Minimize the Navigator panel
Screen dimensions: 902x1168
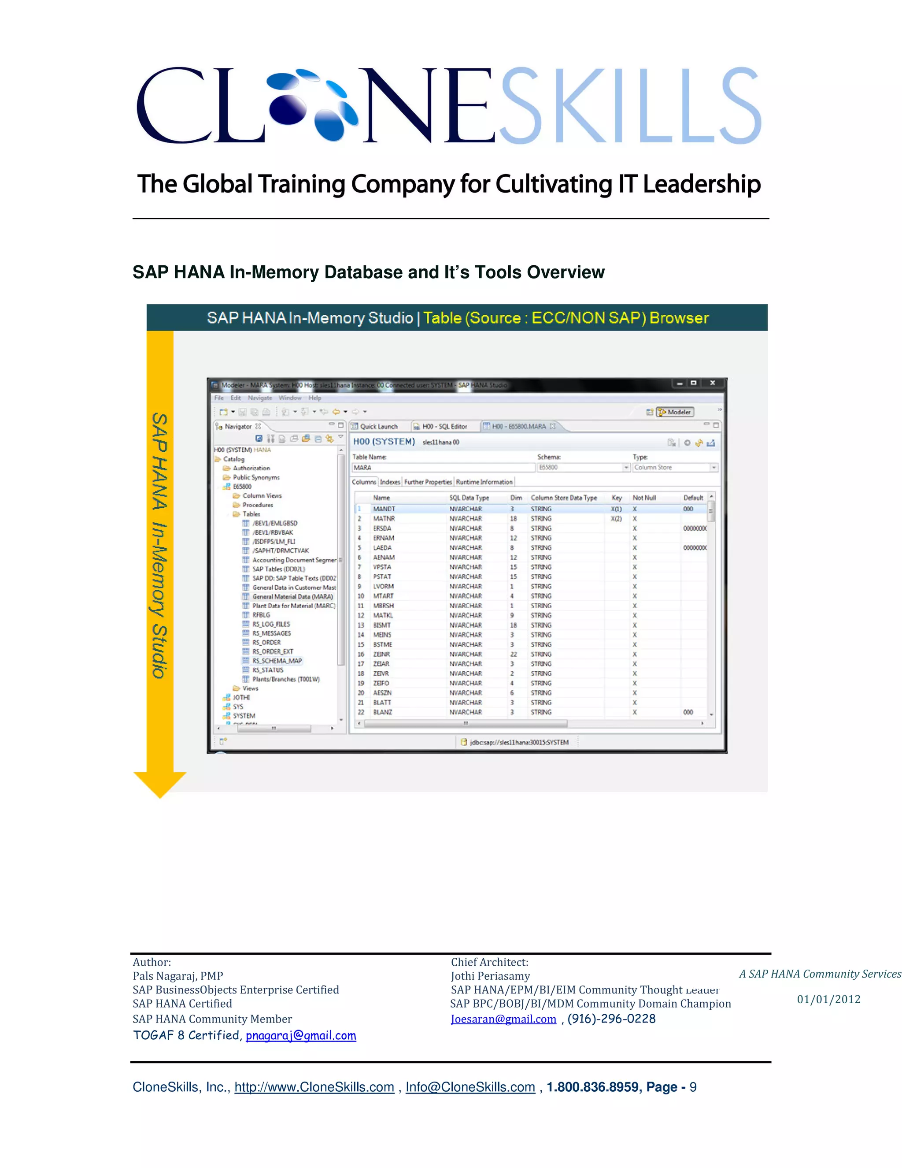click(x=331, y=424)
